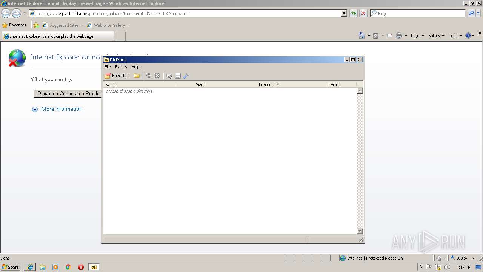Open Opera from the taskbar
The height and width of the screenshot is (272, 483).
(x=81, y=267)
